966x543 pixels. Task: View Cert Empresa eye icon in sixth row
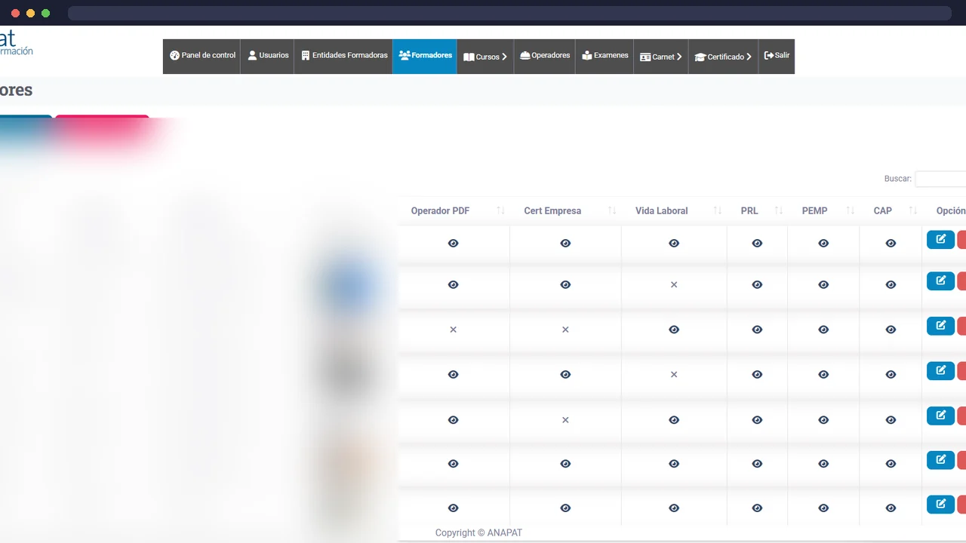click(x=565, y=464)
